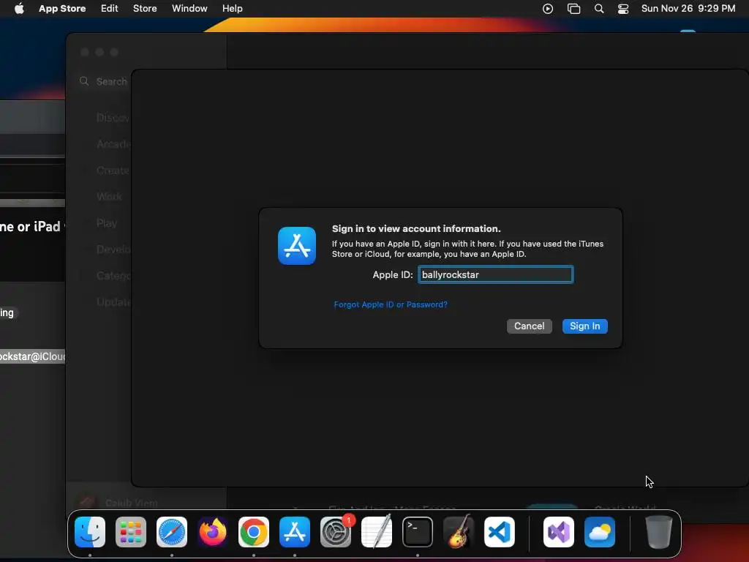The height and width of the screenshot is (562, 749).
Task: Select Play in App Store sidebar
Action: click(x=107, y=223)
